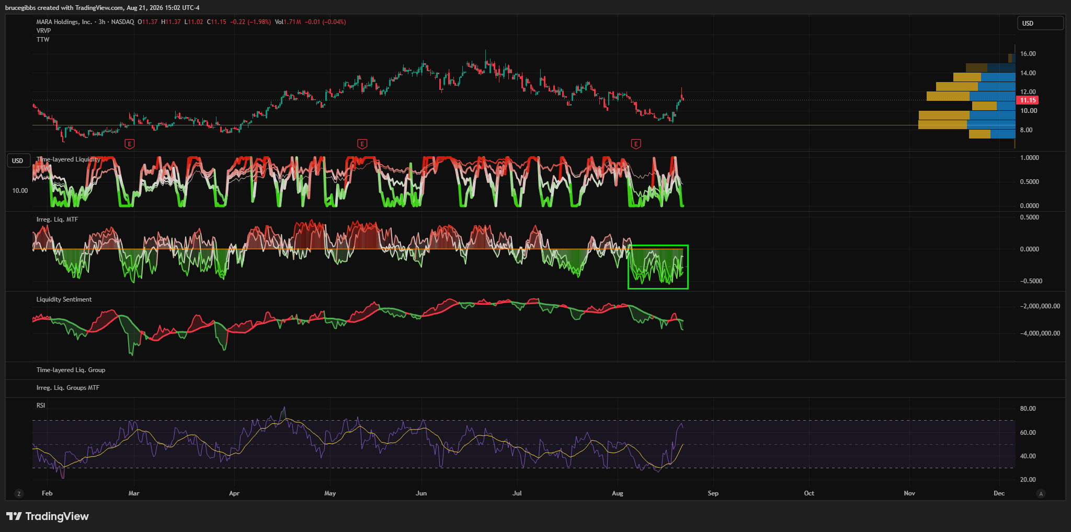Open the USD selector in Time-layered Liquidity pane
This screenshot has width=1071, height=532.
click(x=18, y=160)
